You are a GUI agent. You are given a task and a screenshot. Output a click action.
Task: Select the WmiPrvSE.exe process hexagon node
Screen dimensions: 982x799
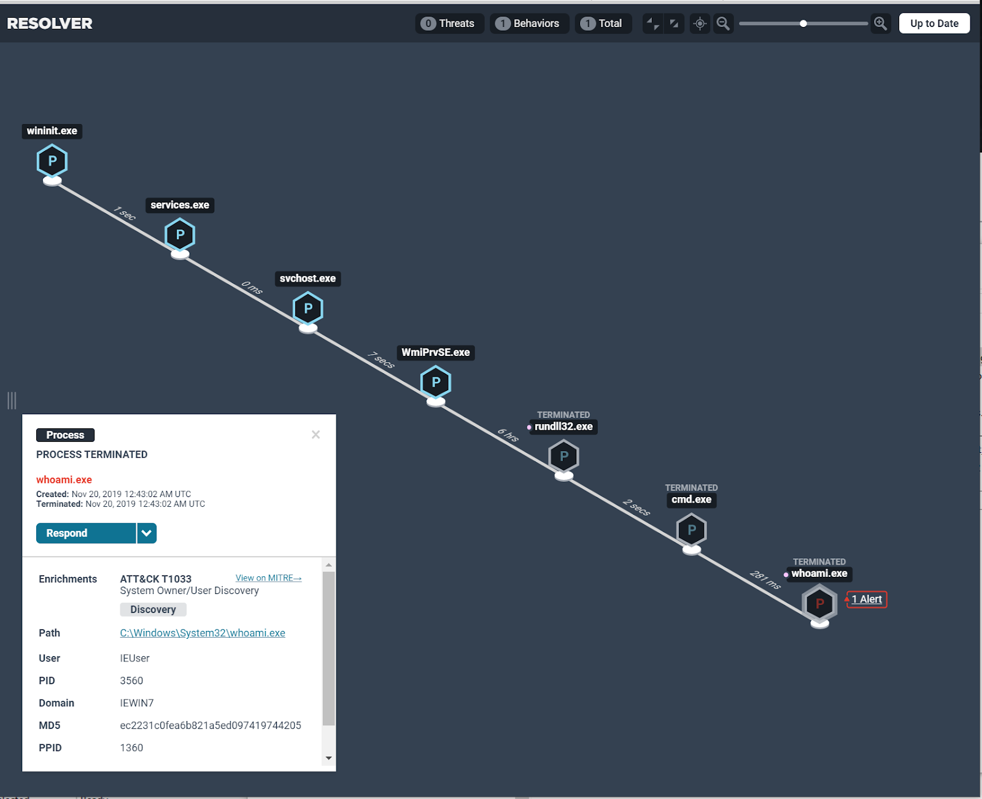(436, 382)
